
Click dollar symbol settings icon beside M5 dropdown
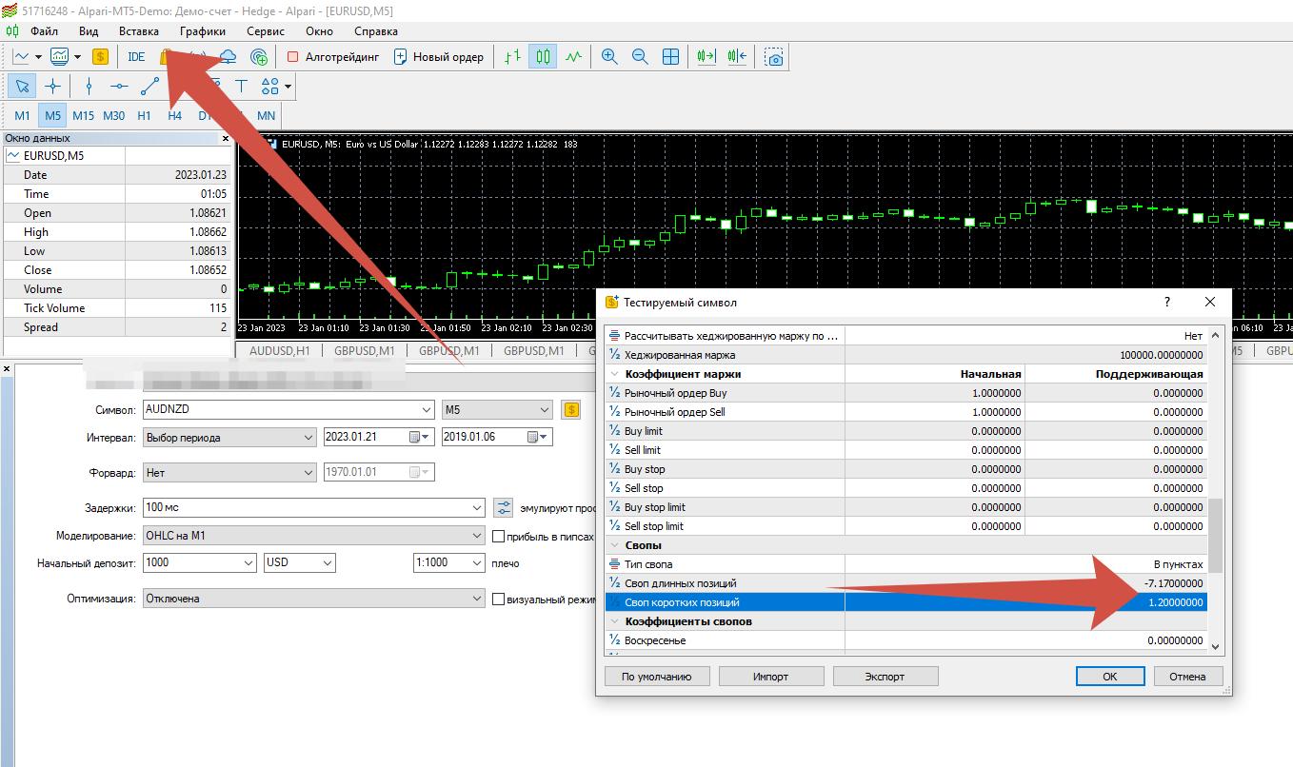[x=571, y=410]
